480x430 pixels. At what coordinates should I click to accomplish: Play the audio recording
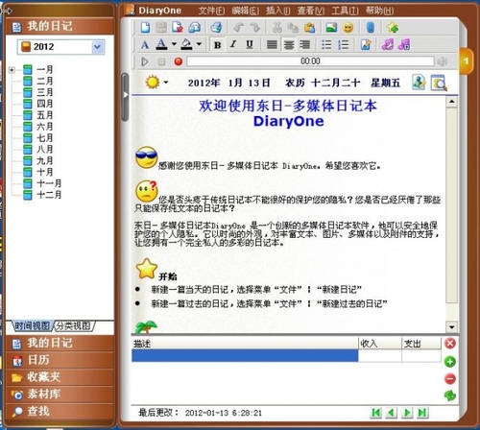[x=145, y=61]
